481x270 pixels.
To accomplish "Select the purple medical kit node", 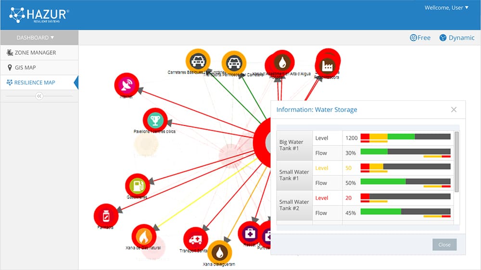I will pyautogui.click(x=250, y=233).
